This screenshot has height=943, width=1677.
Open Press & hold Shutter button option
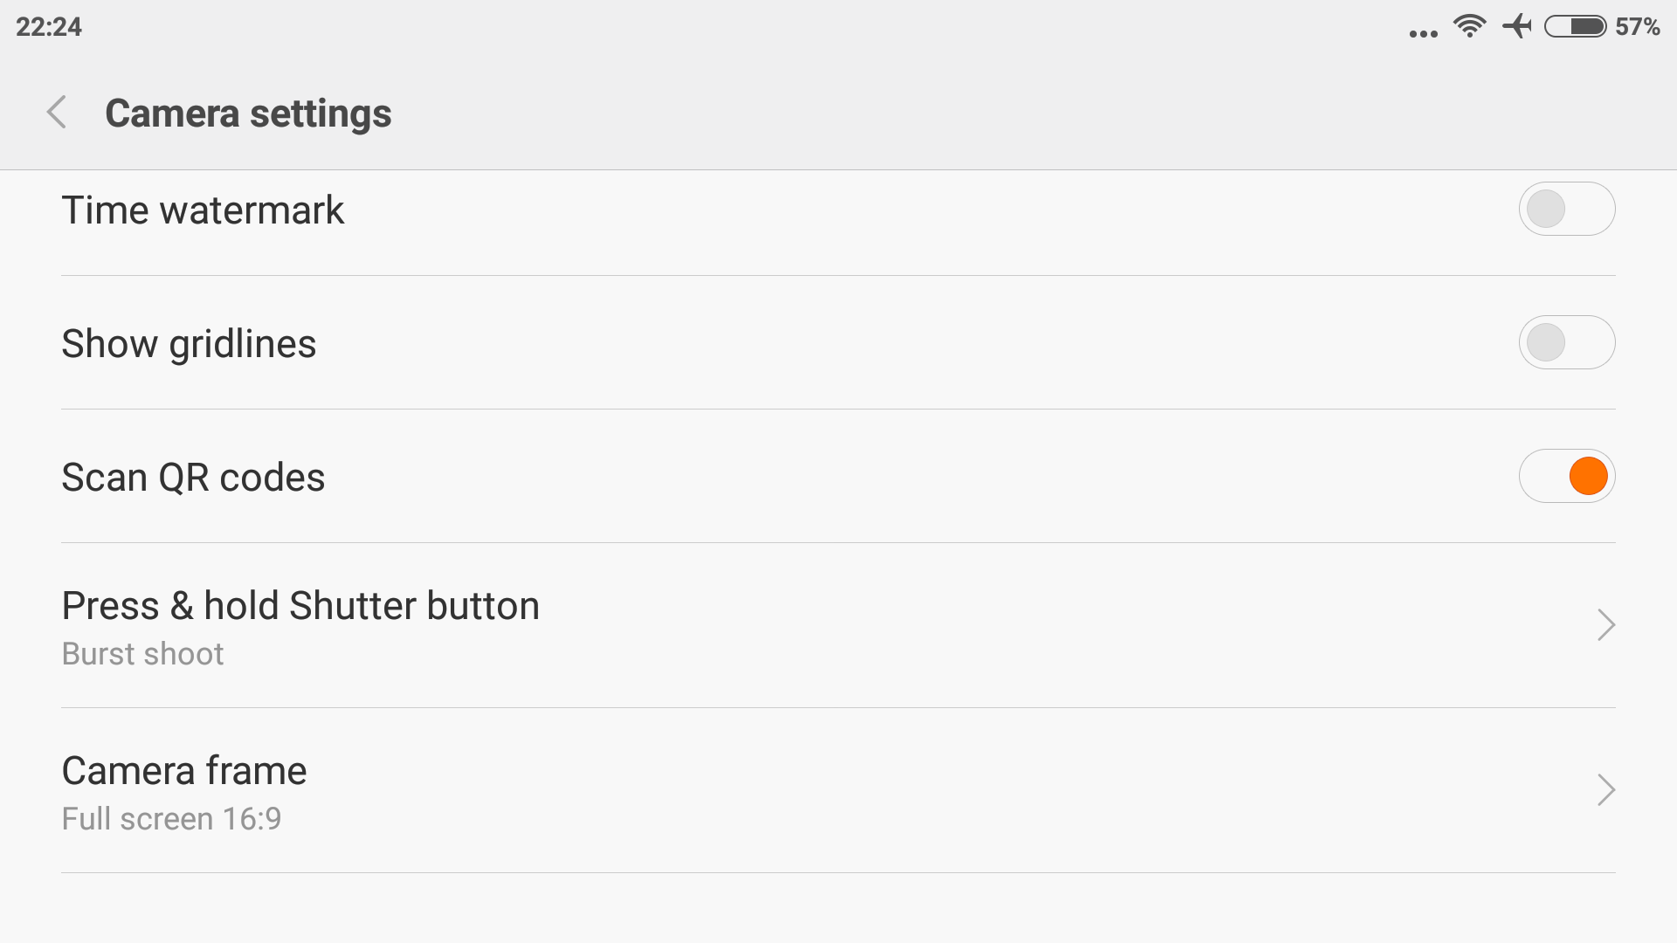point(838,625)
